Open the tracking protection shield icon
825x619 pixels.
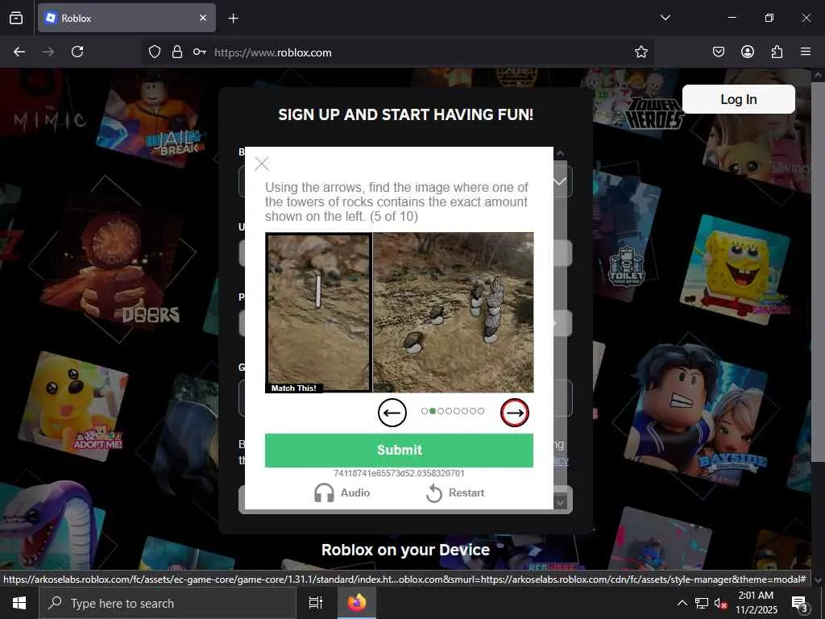click(154, 52)
